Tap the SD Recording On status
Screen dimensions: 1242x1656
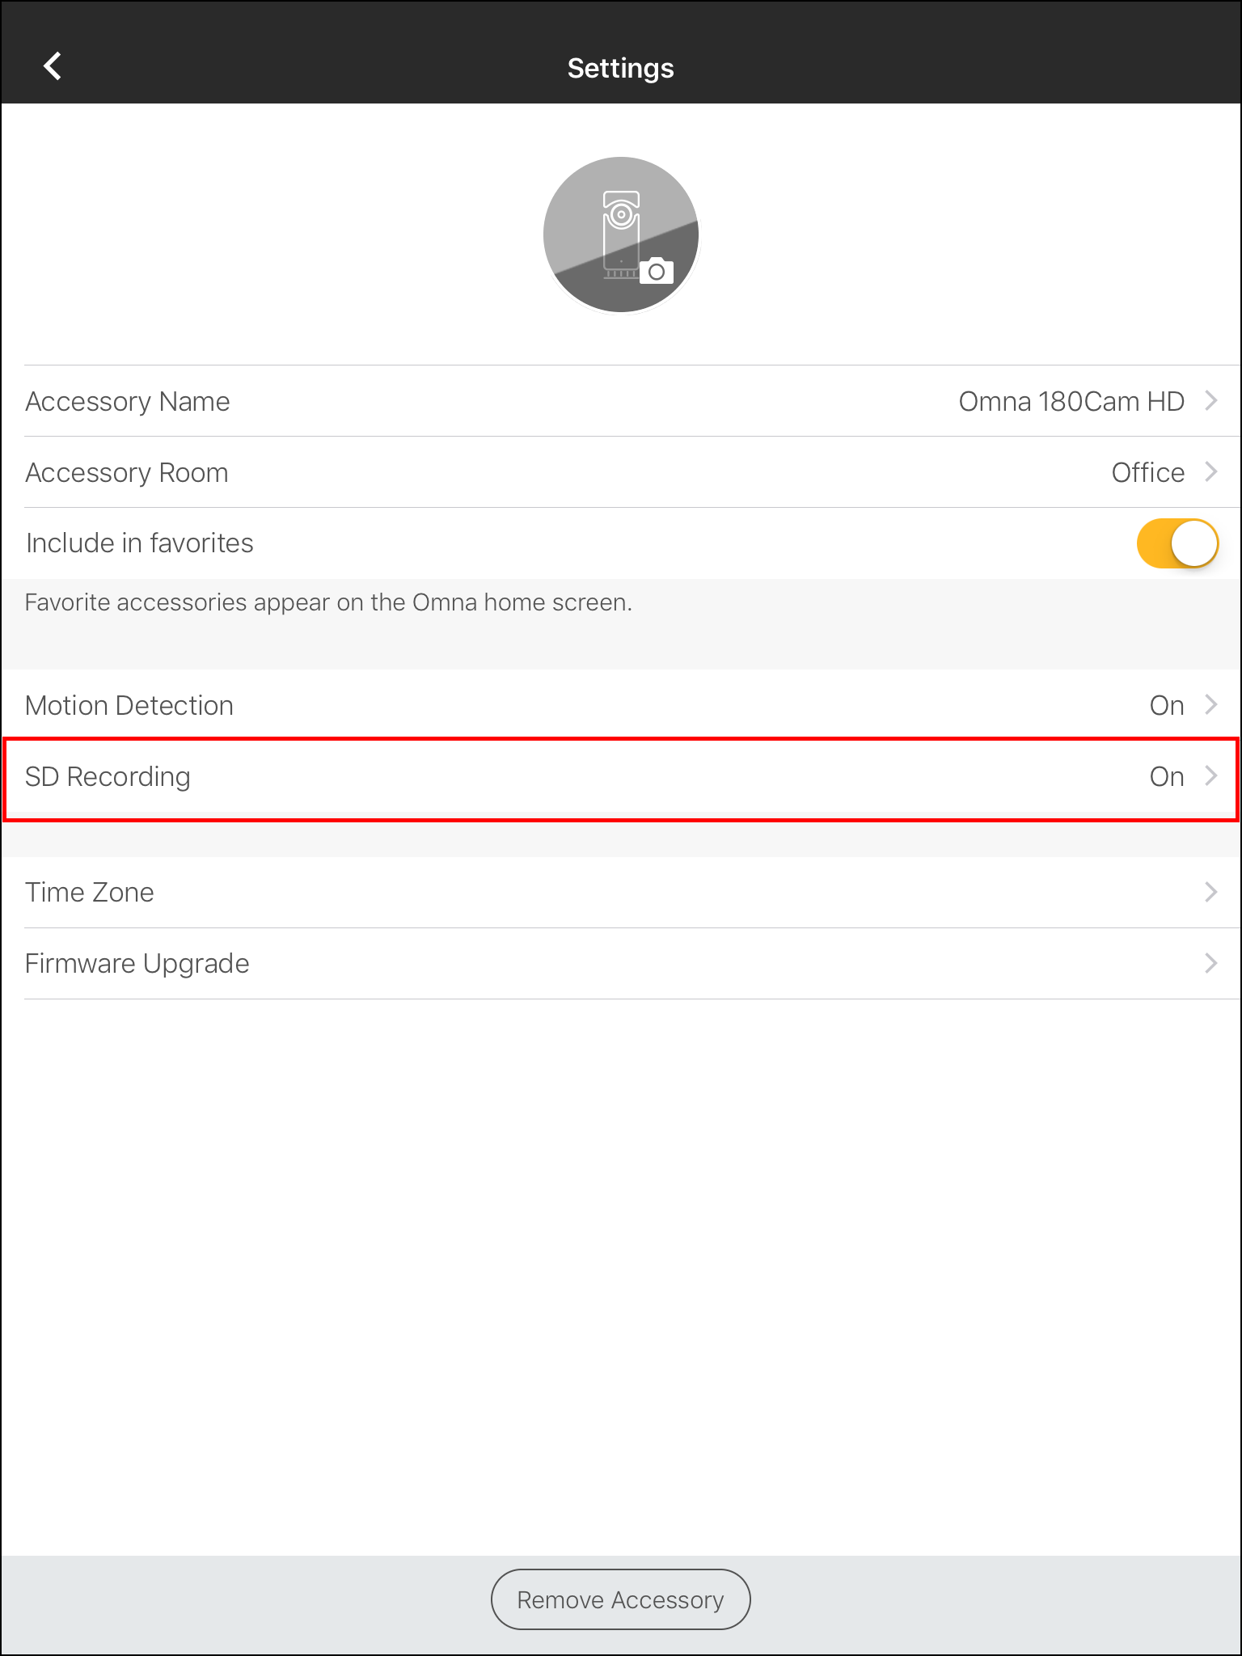point(1167,776)
